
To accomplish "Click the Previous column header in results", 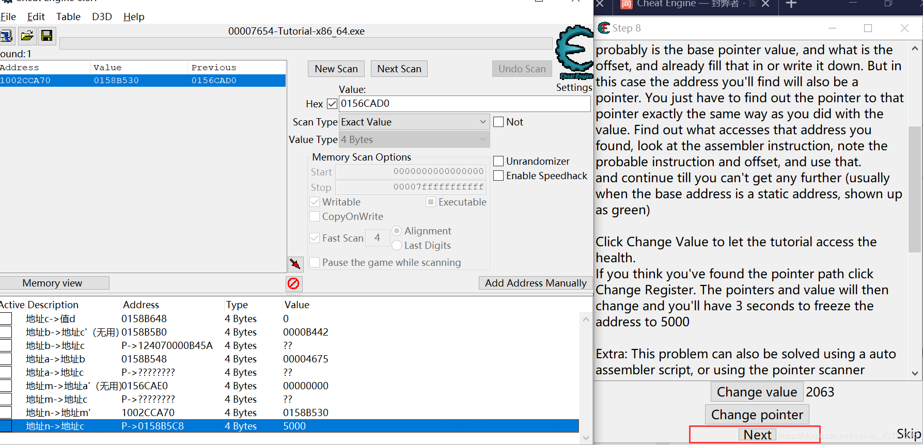I will tap(237, 68).
